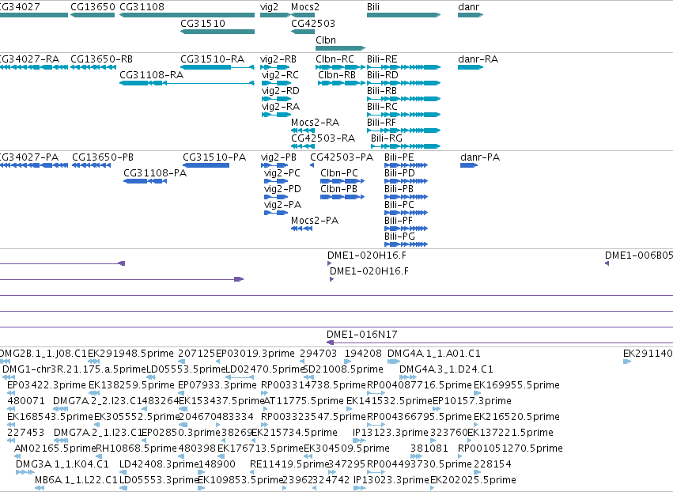Open the AM02165.5prime EST label
This screenshot has height=492, width=673.
coord(55,448)
